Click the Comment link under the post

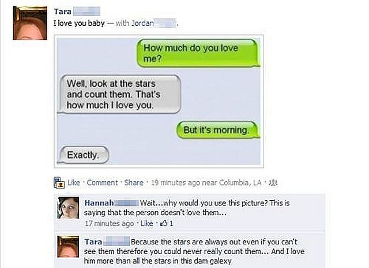tap(102, 182)
